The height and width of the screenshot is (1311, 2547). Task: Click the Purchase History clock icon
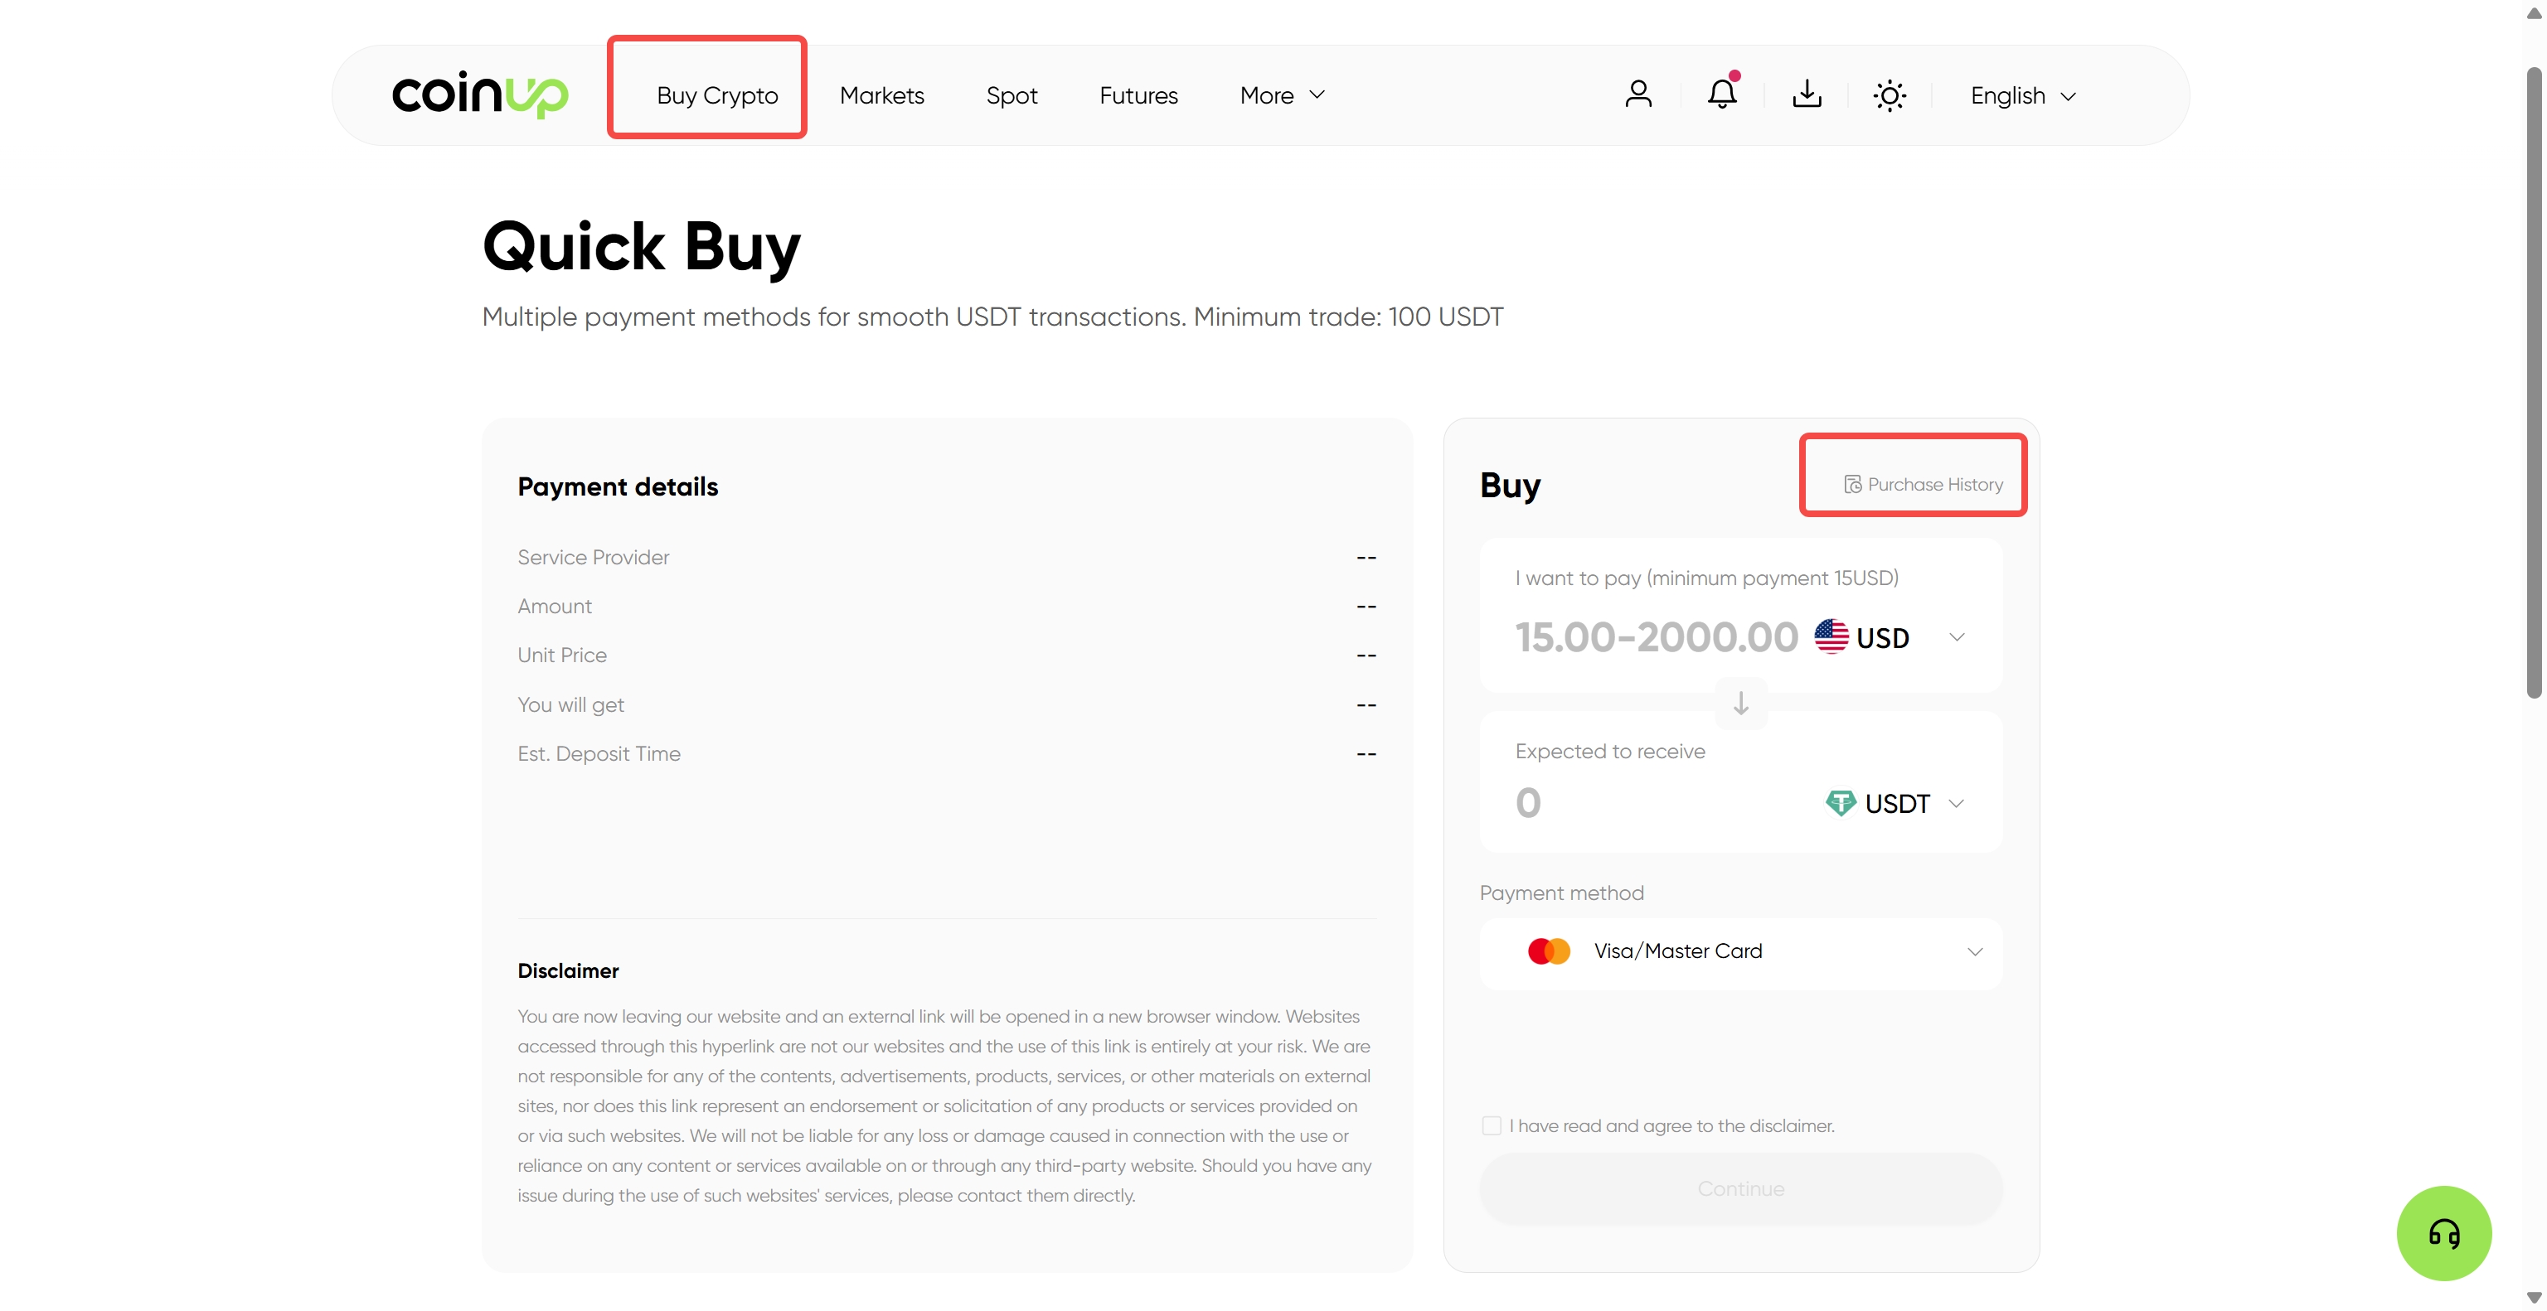click(1852, 484)
